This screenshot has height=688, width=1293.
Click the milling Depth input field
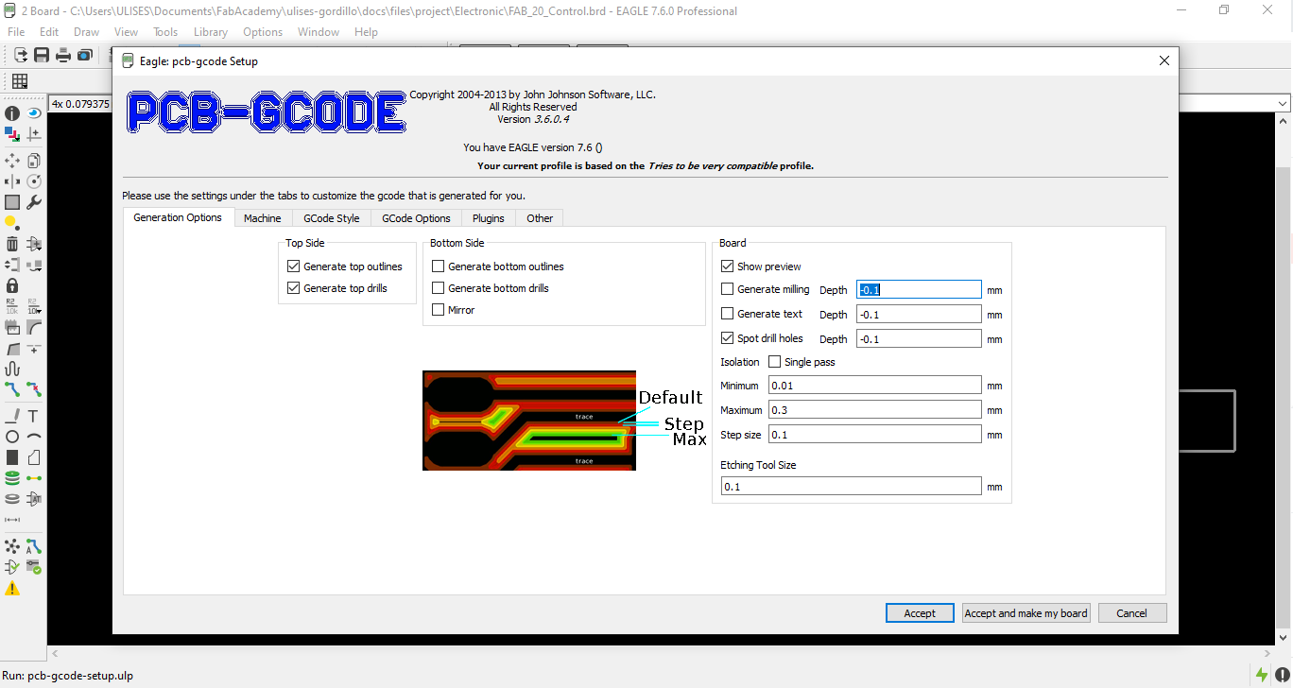[x=920, y=290]
